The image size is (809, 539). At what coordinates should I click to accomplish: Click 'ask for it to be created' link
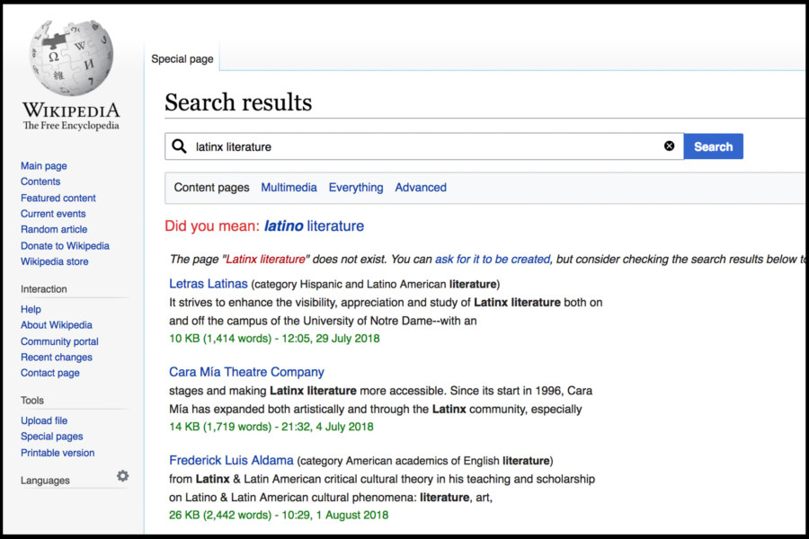tap(492, 259)
